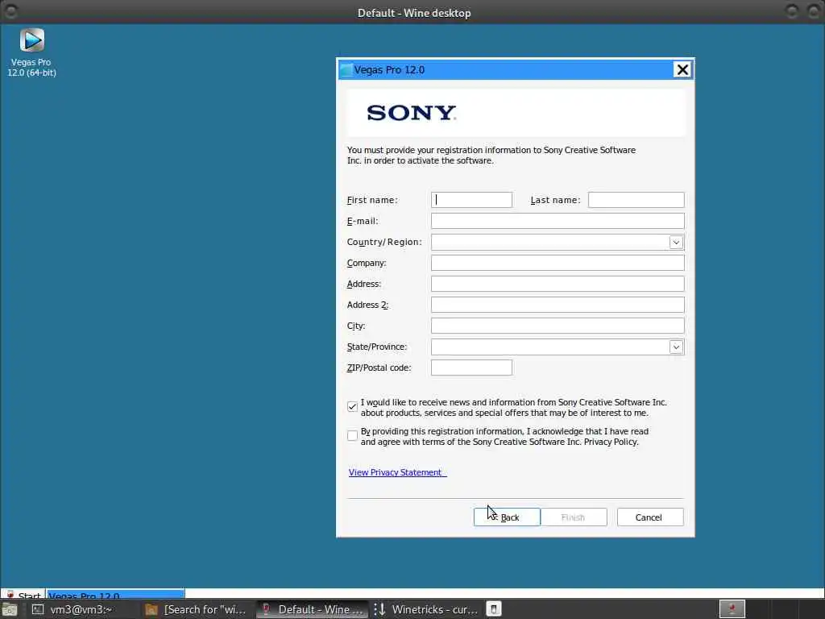
Task: Click the Last name input field
Action: [x=636, y=200]
